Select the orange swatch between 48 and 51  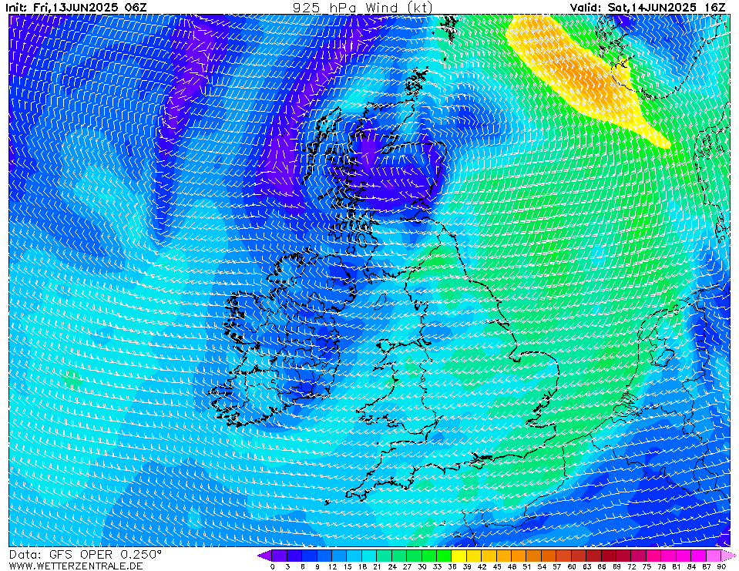tap(519, 556)
